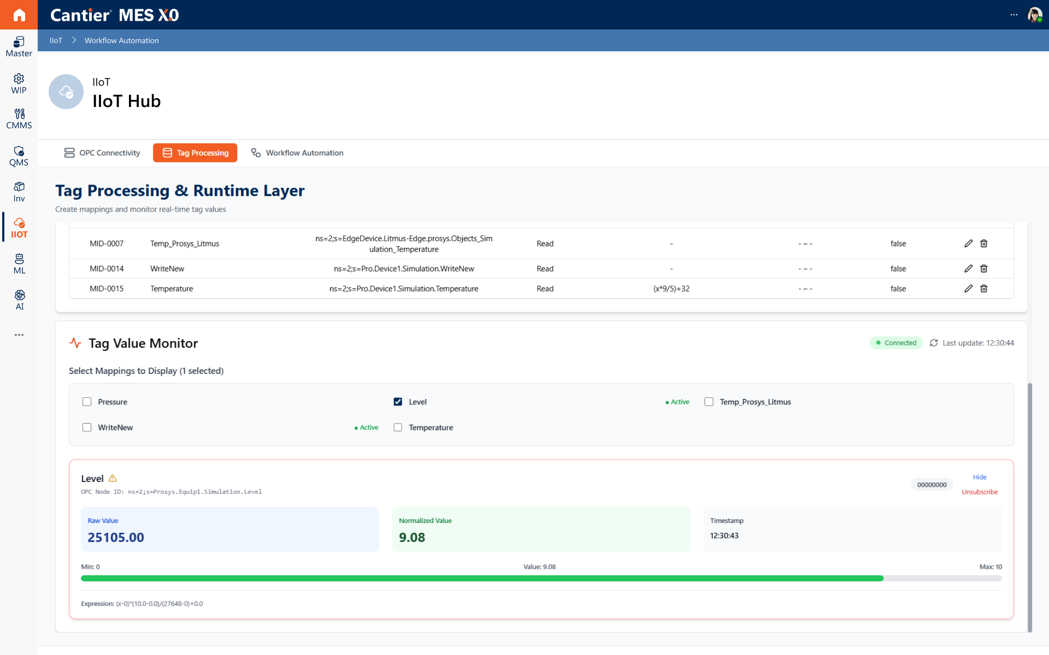Click the Normalized Value 9.08 card
The image size is (1049, 655).
pyautogui.click(x=541, y=529)
